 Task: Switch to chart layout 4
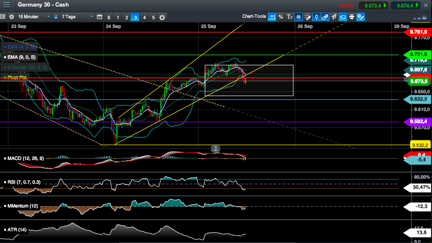(x=144, y=17)
